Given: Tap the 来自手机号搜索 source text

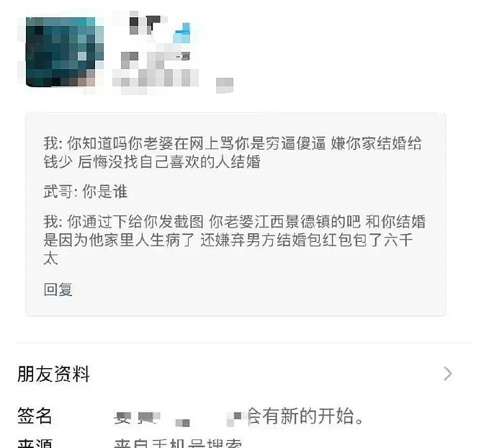Looking at the screenshot, I should [x=178, y=443].
